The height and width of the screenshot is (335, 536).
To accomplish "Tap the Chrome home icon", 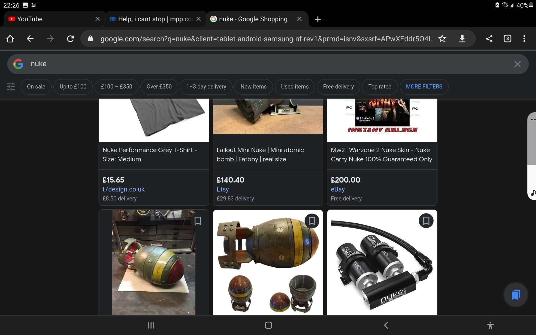I will tap(10, 39).
